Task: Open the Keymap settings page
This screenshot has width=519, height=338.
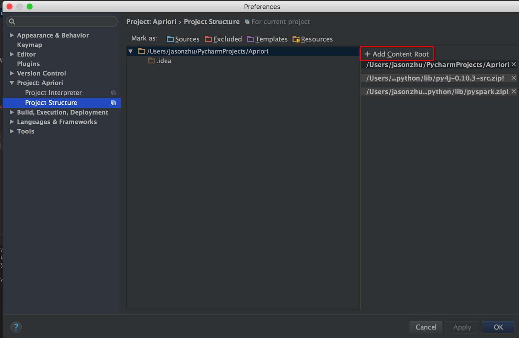Action: 29,45
